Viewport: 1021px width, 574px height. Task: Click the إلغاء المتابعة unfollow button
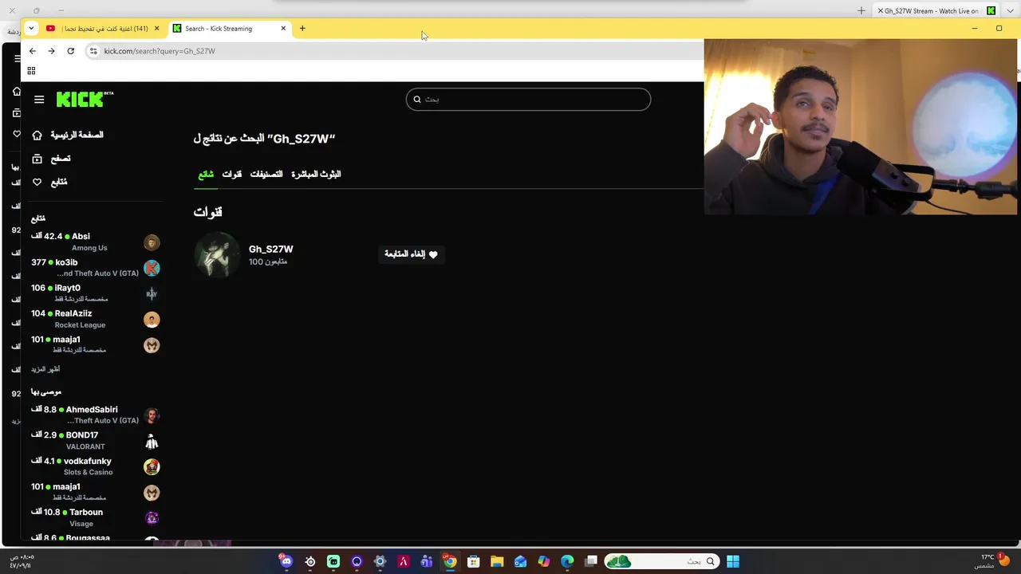pos(411,254)
